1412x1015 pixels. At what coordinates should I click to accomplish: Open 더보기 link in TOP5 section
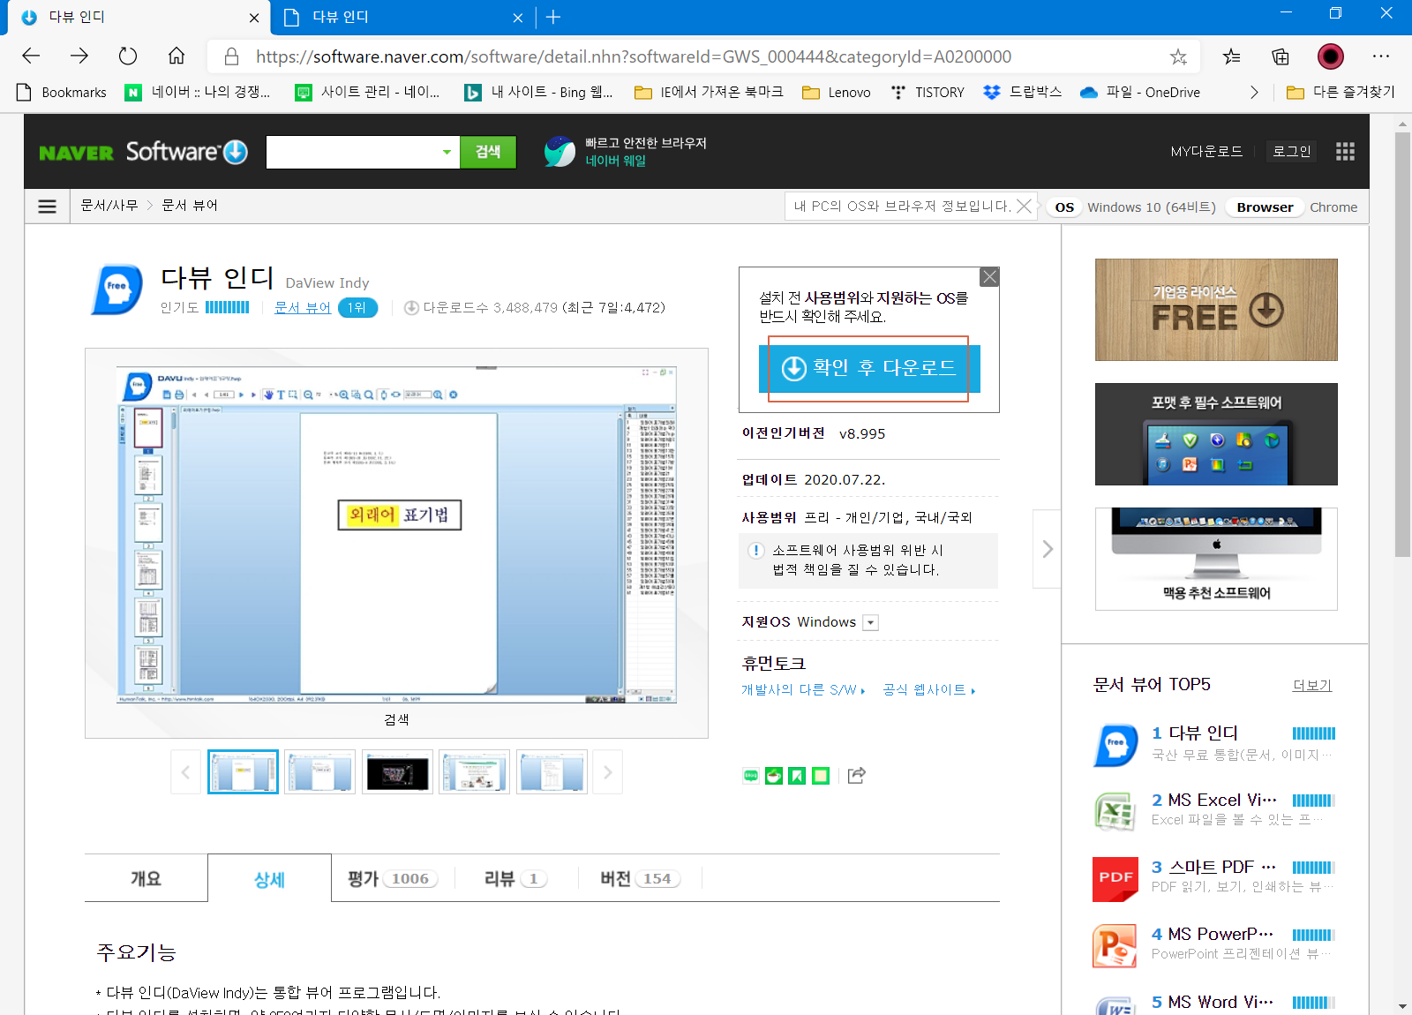click(x=1312, y=686)
